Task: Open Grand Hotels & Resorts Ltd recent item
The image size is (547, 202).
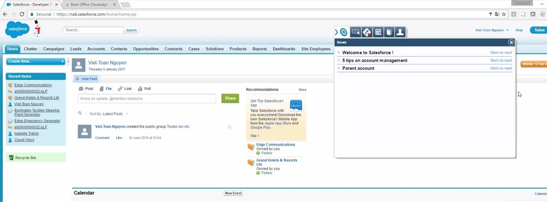Action: (37, 98)
